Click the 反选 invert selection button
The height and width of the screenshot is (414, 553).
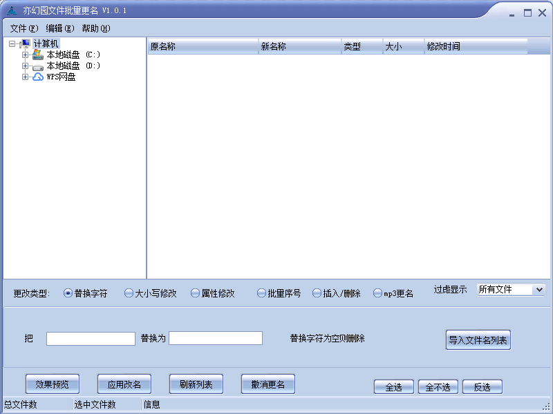coord(482,386)
